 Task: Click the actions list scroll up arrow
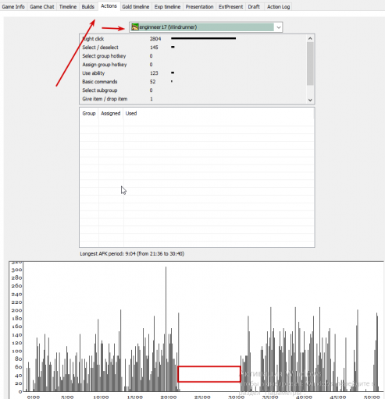tap(310, 39)
